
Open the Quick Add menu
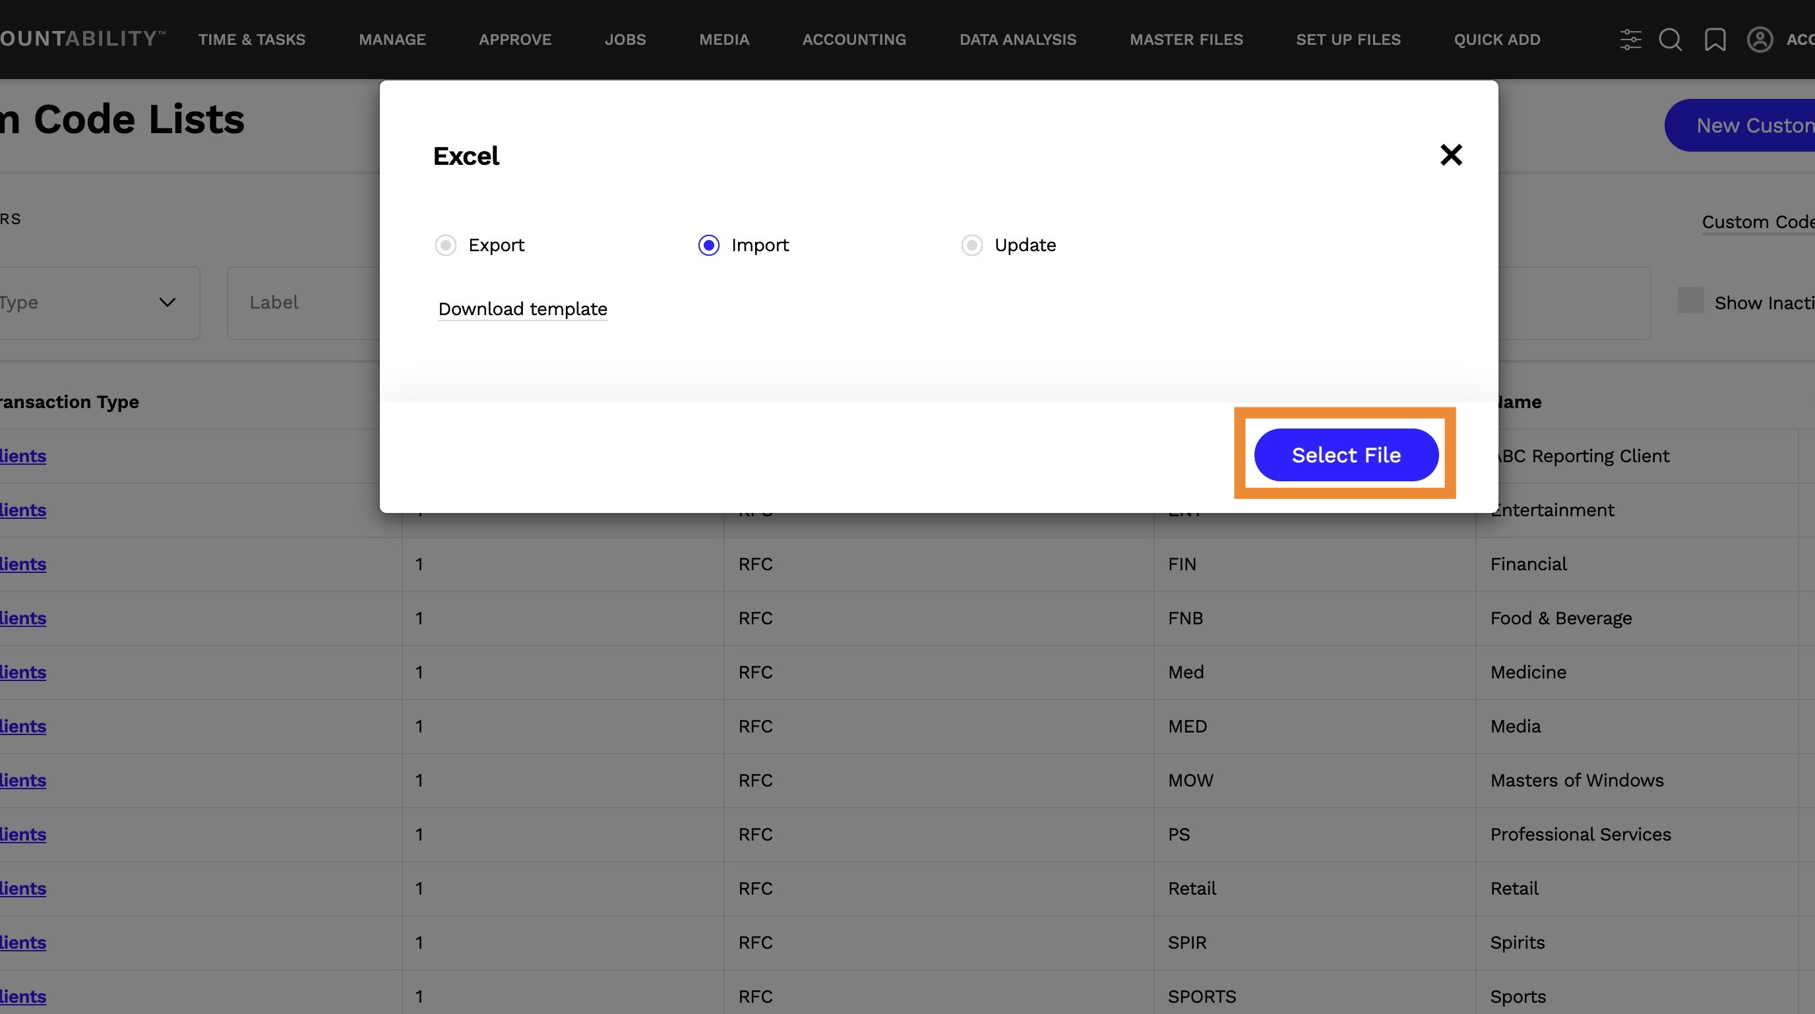click(1496, 40)
